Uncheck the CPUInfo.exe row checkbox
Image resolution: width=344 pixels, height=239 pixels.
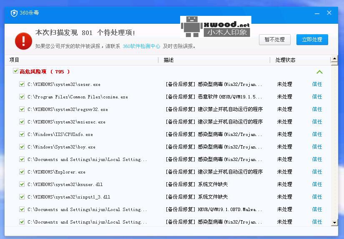(22, 134)
